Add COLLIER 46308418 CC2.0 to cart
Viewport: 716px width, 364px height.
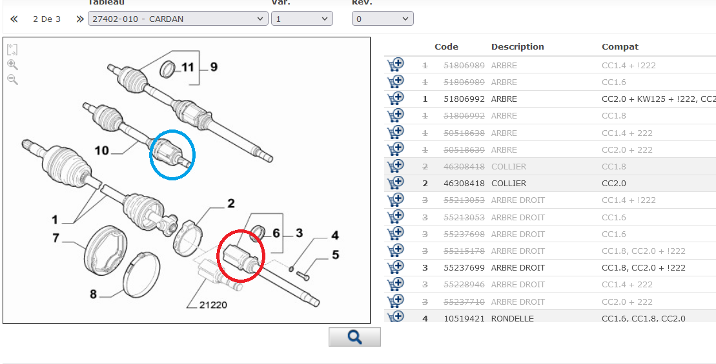tap(395, 183)
